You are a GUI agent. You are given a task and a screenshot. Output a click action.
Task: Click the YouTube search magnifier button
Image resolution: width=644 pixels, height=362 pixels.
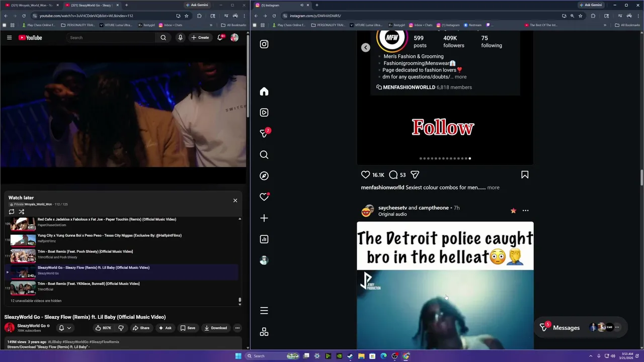(x=163, y=38)
